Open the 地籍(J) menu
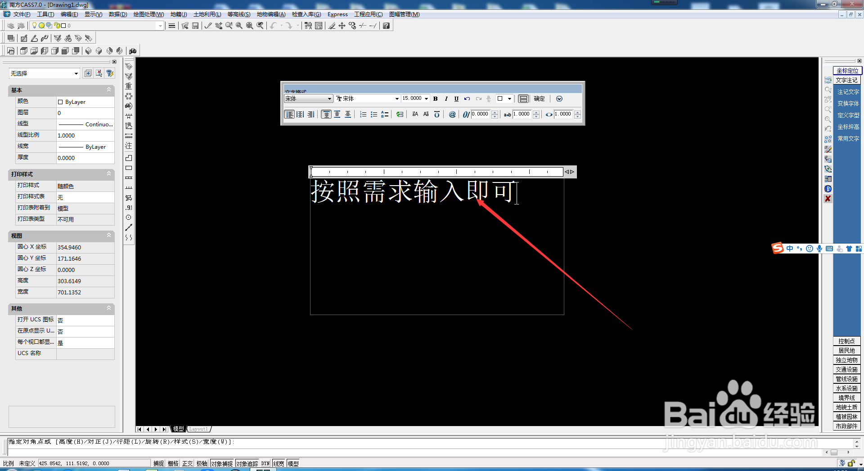Screen dimensions: 864x471 [x=179, y=14]
